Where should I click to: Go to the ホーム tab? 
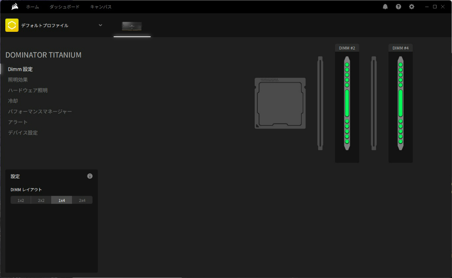pyautogui.click(x=33, y=7)
